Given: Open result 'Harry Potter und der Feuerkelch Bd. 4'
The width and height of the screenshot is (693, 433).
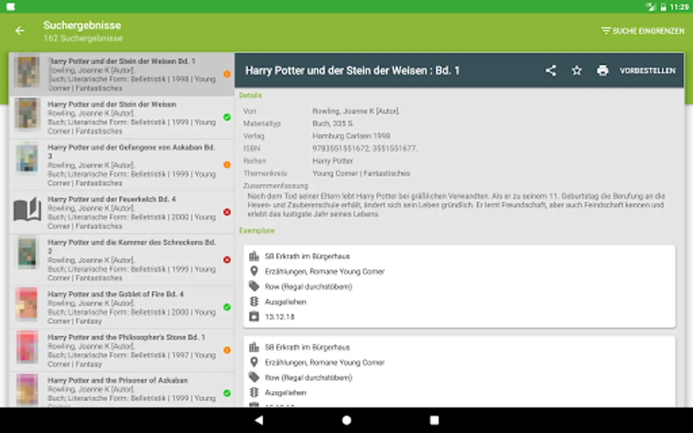Looking at the screenshot, I should click(x=121, y=212).
